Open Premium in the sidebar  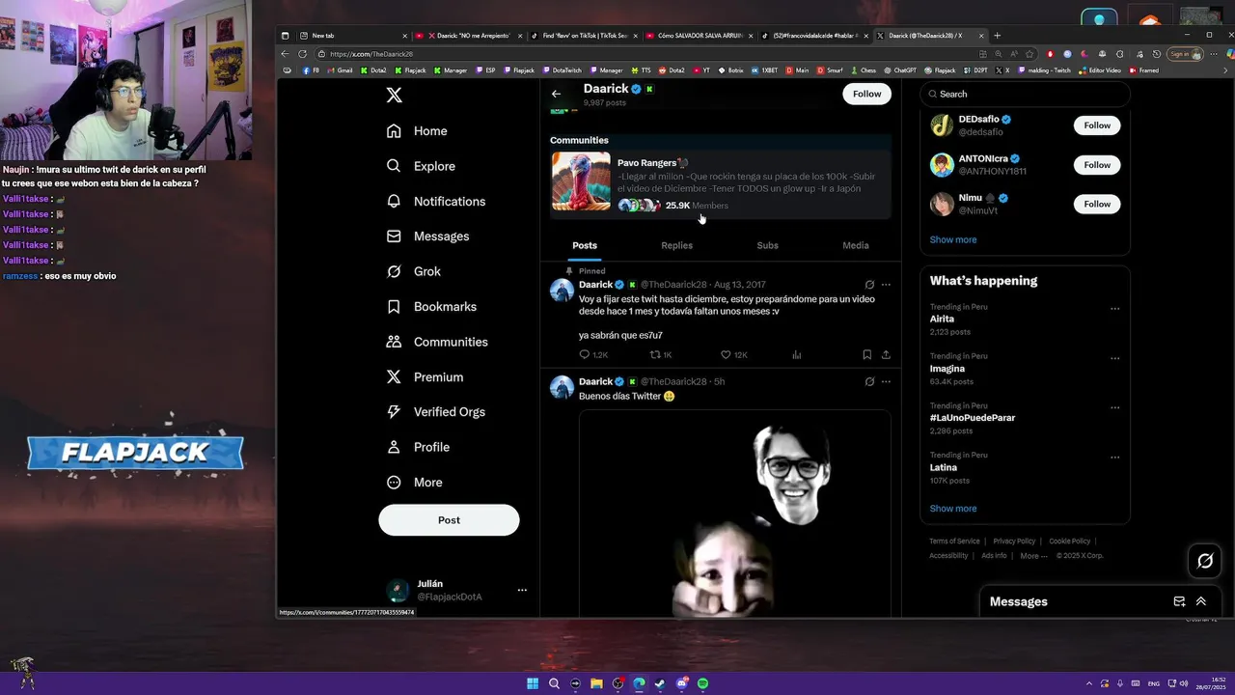(425, 376)
